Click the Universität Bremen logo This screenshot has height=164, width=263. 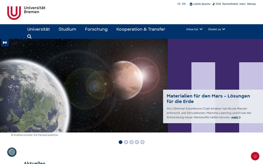[x=26, y=13]
